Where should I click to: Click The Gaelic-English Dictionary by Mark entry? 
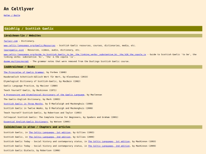(32, 99)
